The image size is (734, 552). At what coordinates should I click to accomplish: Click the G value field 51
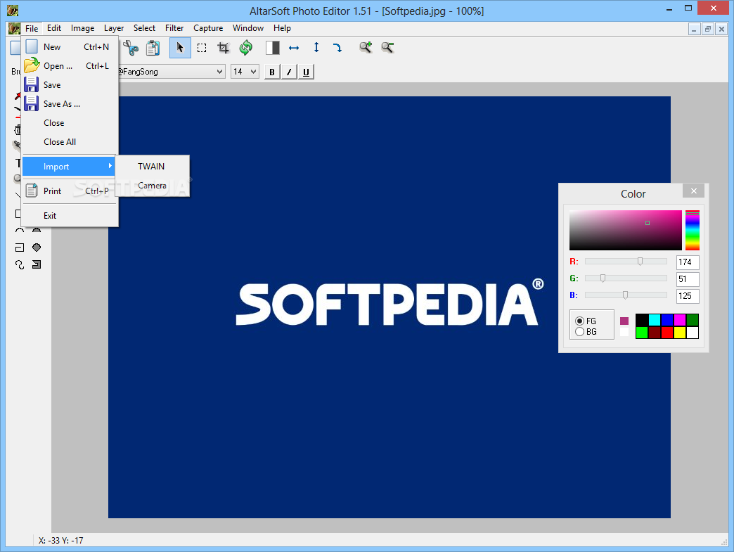pyautogui.click(x=688, y=279)
